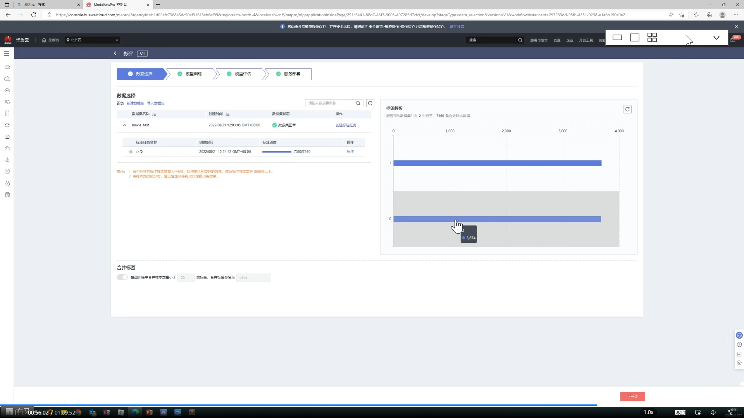Click the third cloud icon in sidebar

pyautogui.click(x=7, y=90)
